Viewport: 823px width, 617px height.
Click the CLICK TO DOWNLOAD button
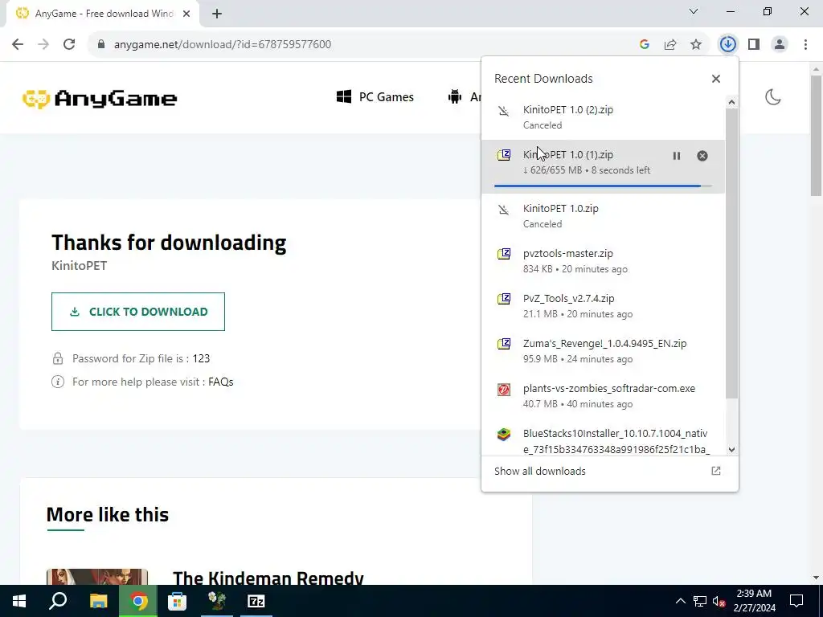[138, 312]
